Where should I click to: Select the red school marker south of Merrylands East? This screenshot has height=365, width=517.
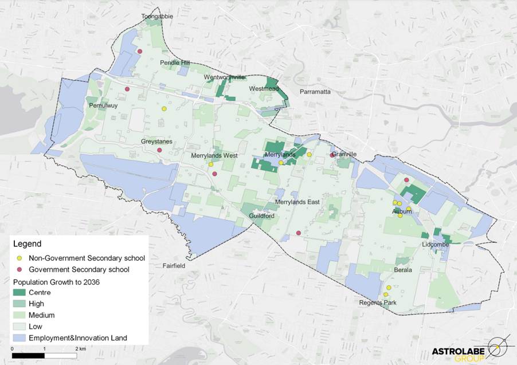pos(299,233)
